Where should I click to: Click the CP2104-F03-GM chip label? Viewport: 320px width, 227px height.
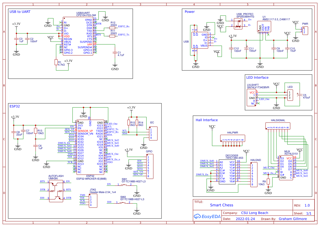tap(86, 15)
